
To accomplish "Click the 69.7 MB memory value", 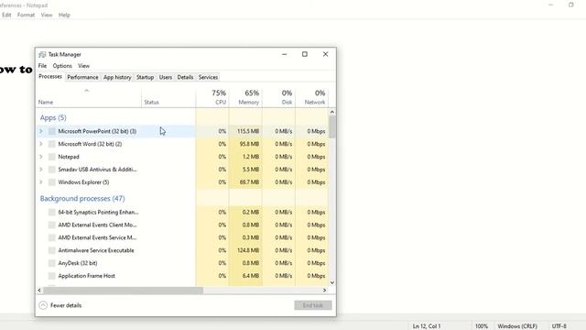I will click(x=250, y=182).
